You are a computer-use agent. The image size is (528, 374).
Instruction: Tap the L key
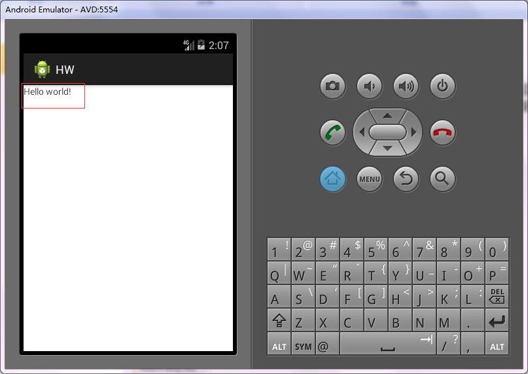(473, 296)
